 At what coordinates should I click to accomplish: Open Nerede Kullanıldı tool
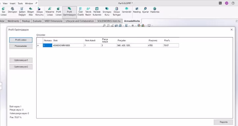click(97, 12)
